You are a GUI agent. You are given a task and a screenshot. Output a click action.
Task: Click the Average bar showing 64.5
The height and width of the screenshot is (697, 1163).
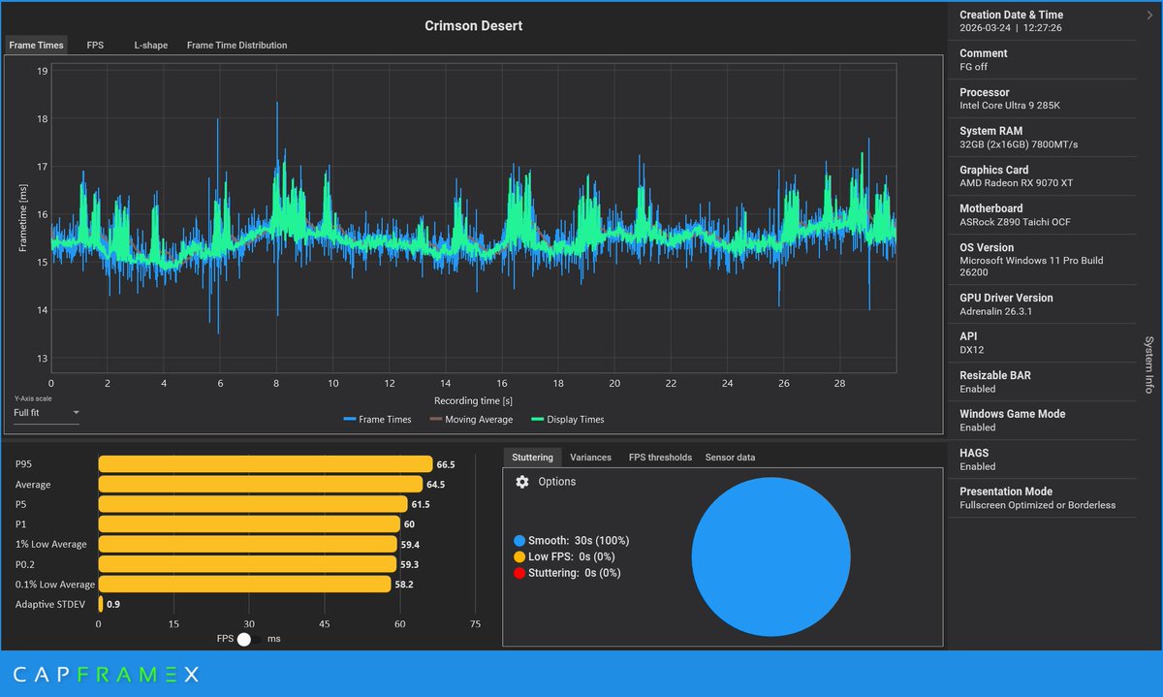pyautogui.click(x=261, y=485)
